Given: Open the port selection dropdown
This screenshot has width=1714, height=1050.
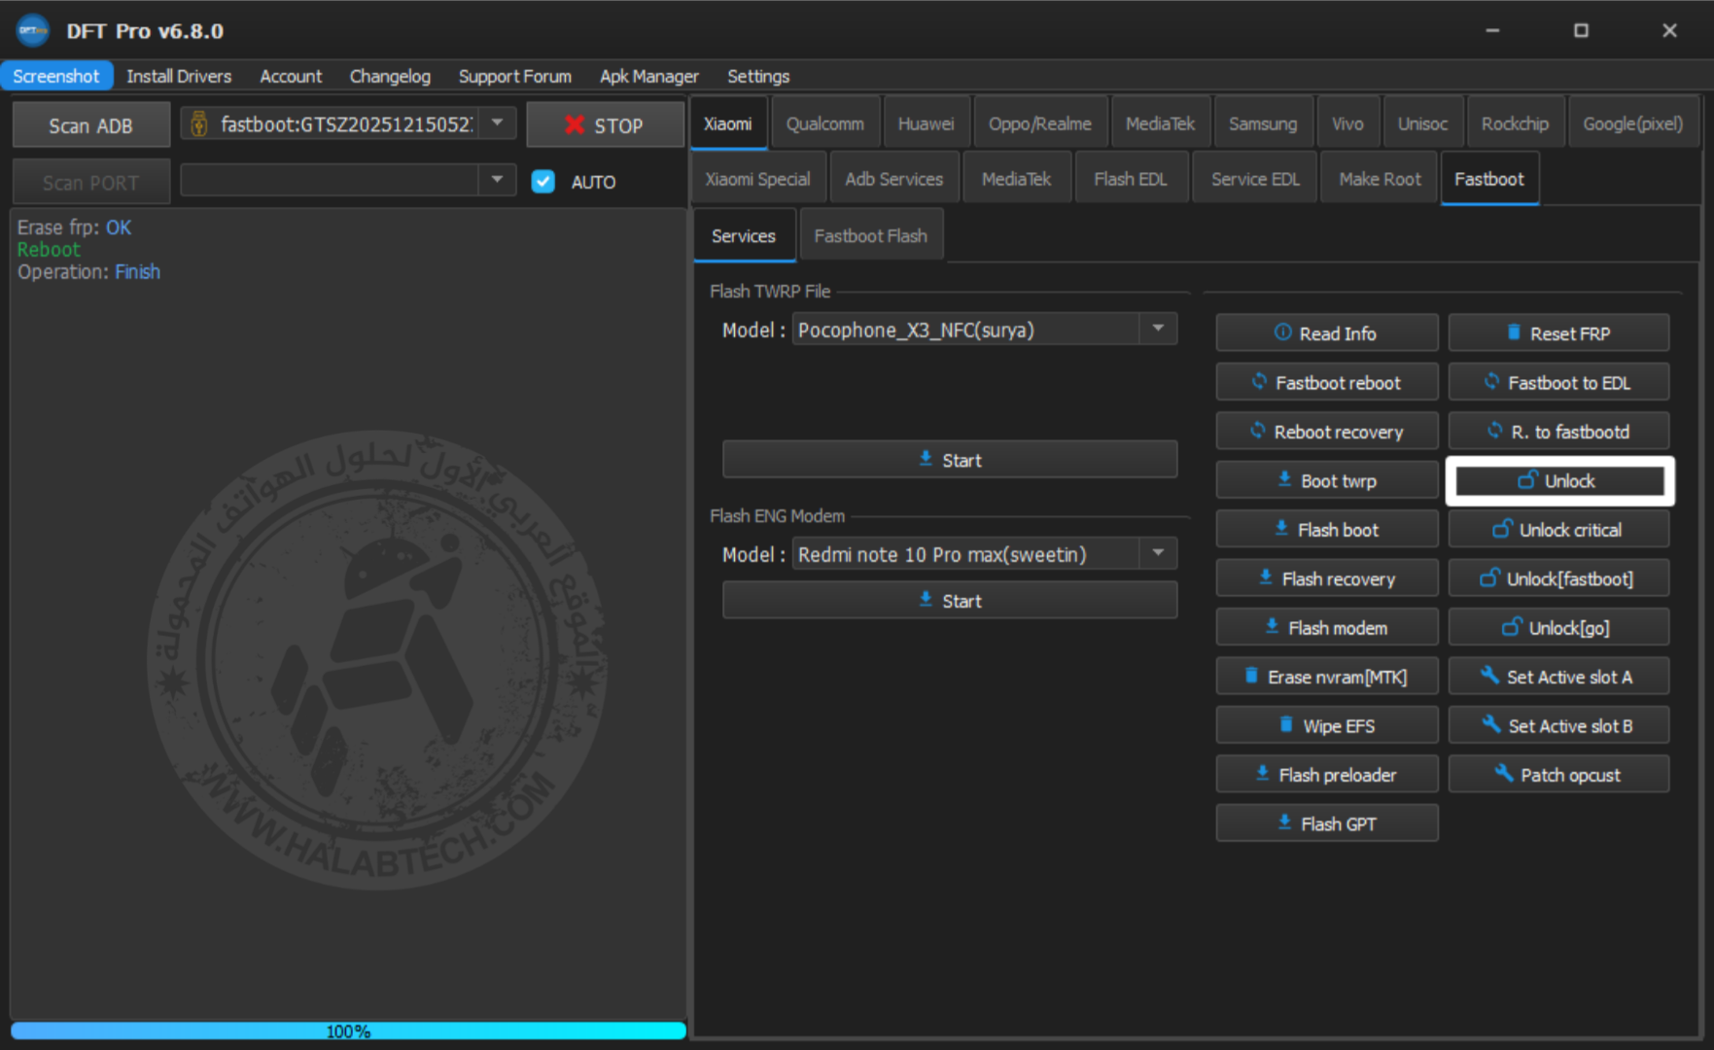Looking at the screenshot, I should [x=497, y=180].
